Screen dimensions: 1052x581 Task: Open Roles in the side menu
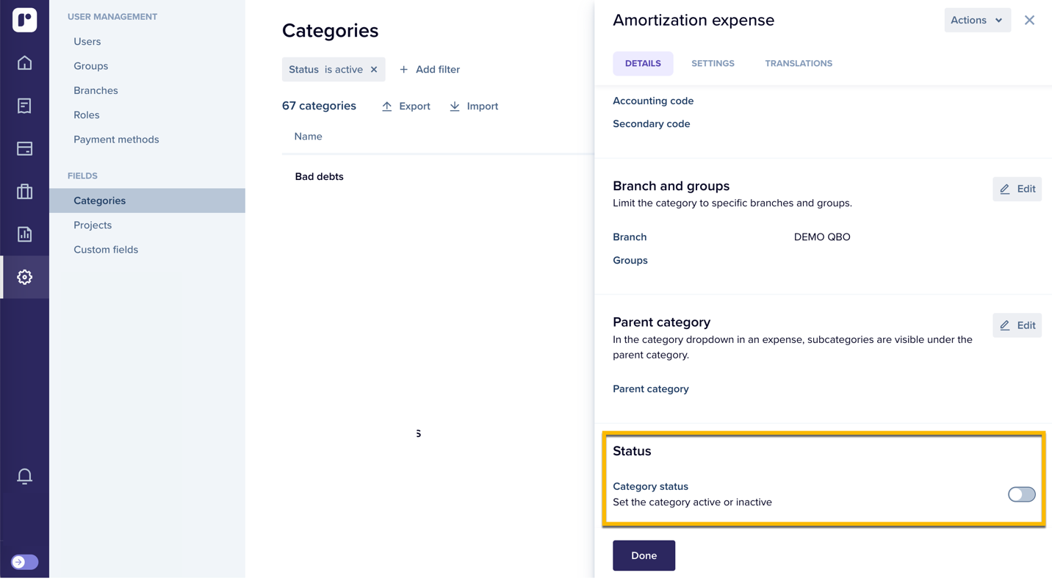click(x=87, y=115)
